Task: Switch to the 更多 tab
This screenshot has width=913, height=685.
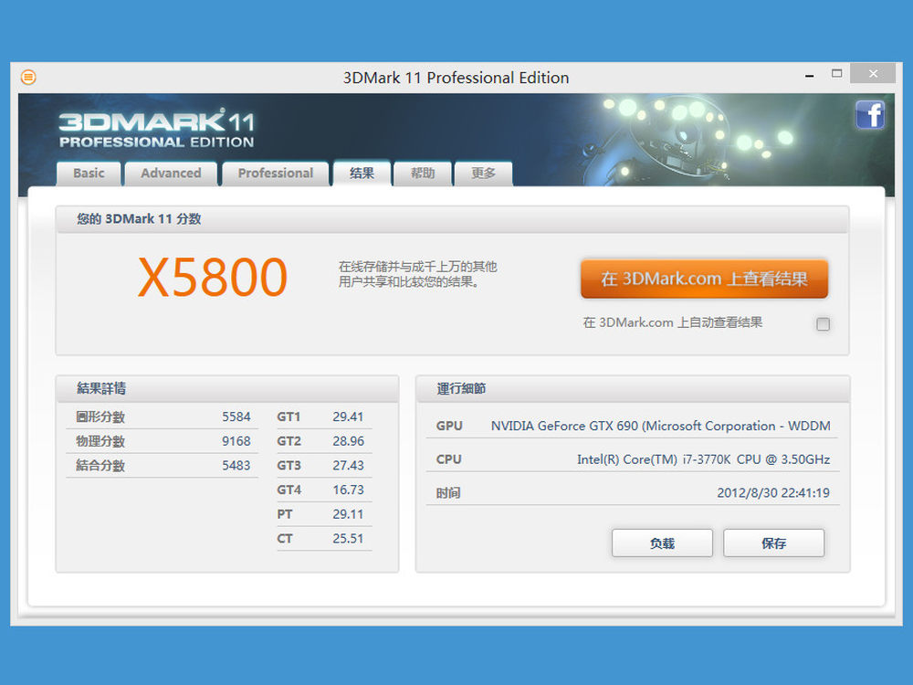Action: 483,174
